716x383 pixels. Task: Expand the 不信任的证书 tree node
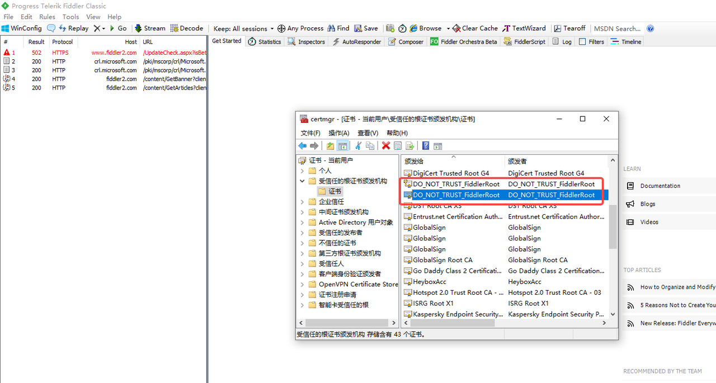click(303, 243)
